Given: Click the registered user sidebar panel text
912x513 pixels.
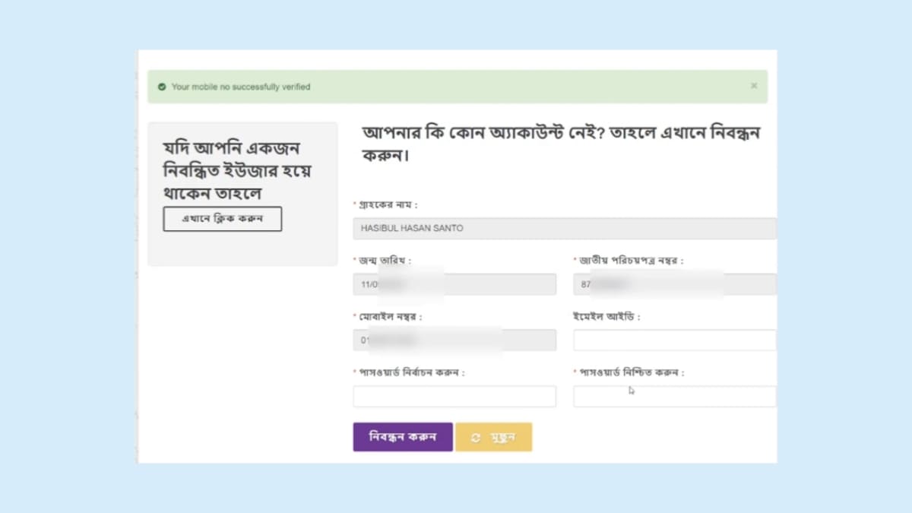Looking at the screenshot, I should click(x=236, y=169).
